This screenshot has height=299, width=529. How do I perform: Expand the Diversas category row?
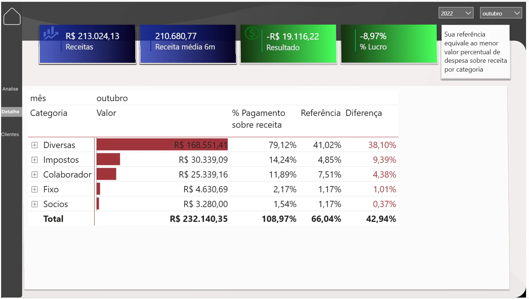pyautogui.click(x=35, y=145)
